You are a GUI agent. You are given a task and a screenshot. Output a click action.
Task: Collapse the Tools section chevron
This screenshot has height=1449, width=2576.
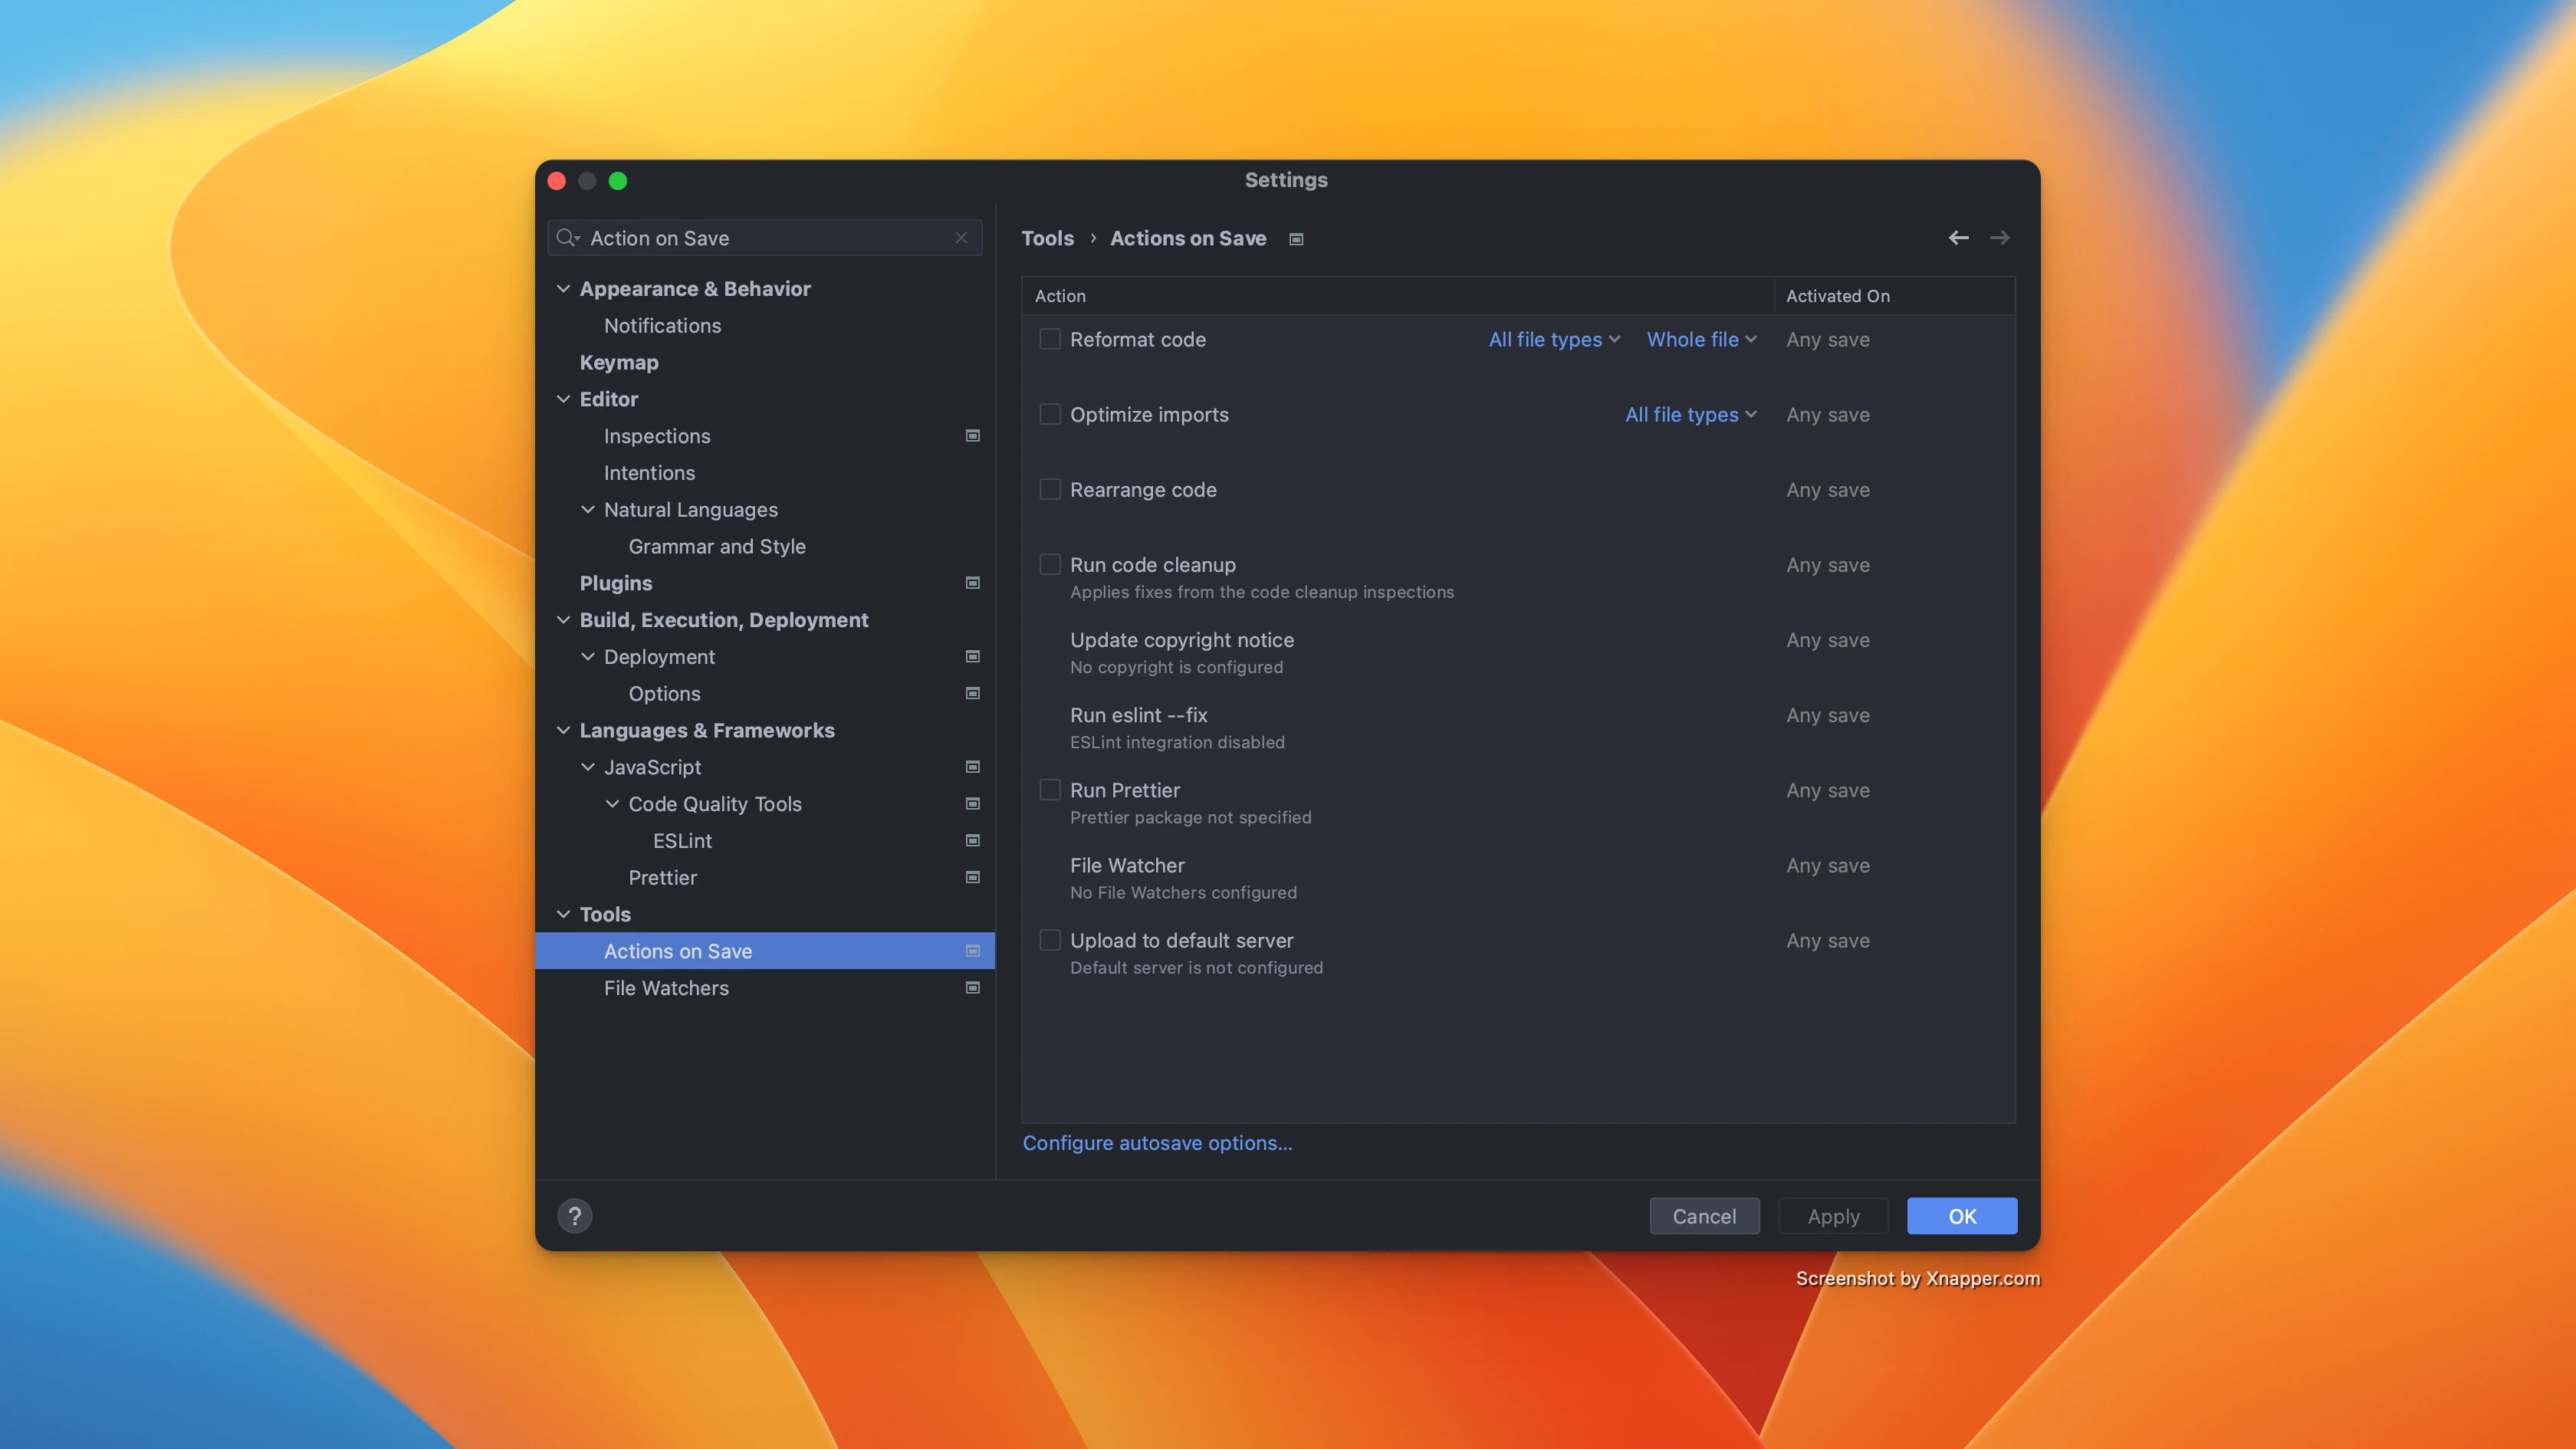click(563, 915)
